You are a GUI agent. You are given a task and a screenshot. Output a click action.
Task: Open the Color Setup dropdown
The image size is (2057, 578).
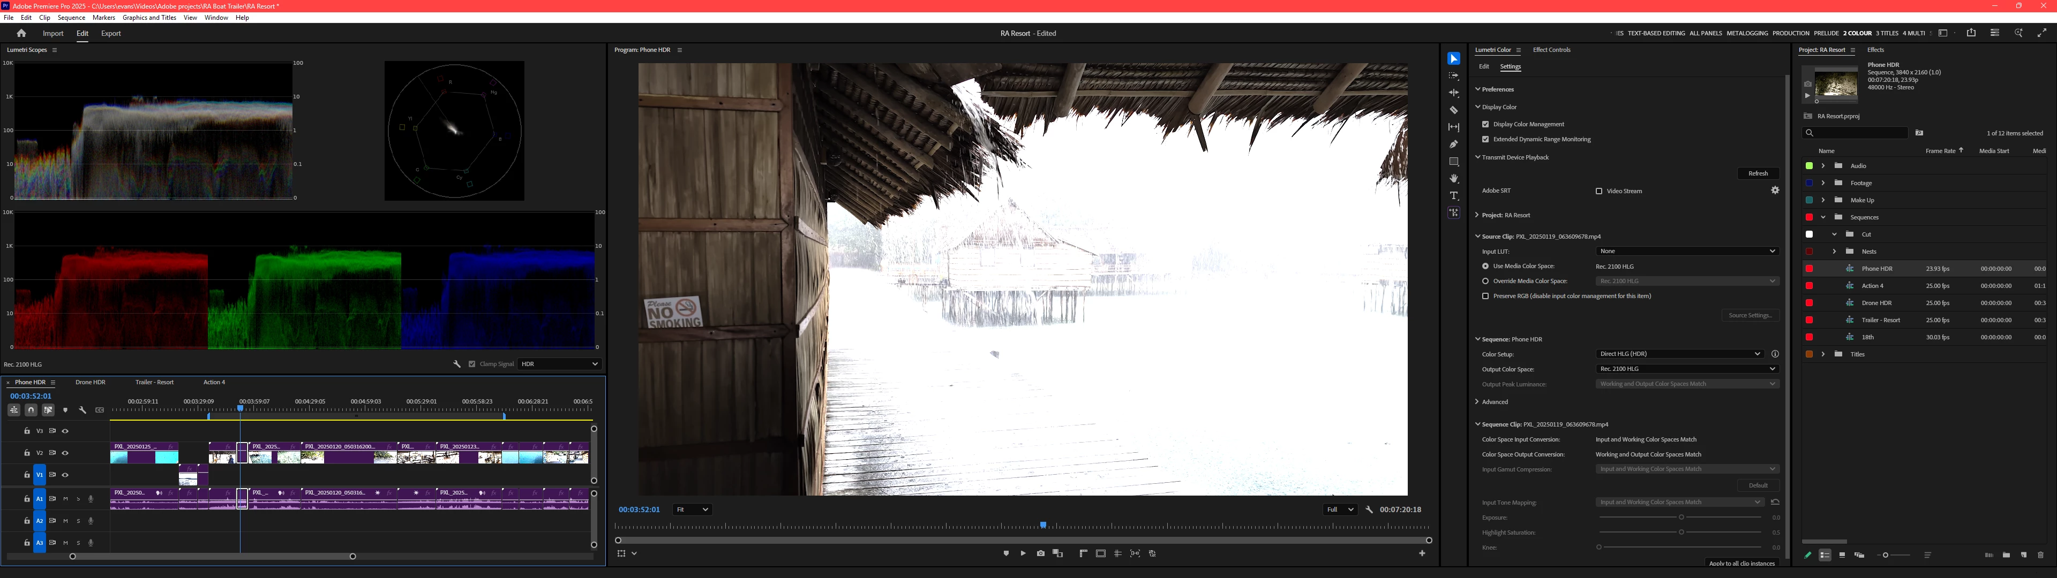point(1679,354)
